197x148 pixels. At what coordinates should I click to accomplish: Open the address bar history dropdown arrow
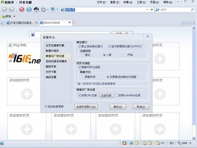coord(147,9)
